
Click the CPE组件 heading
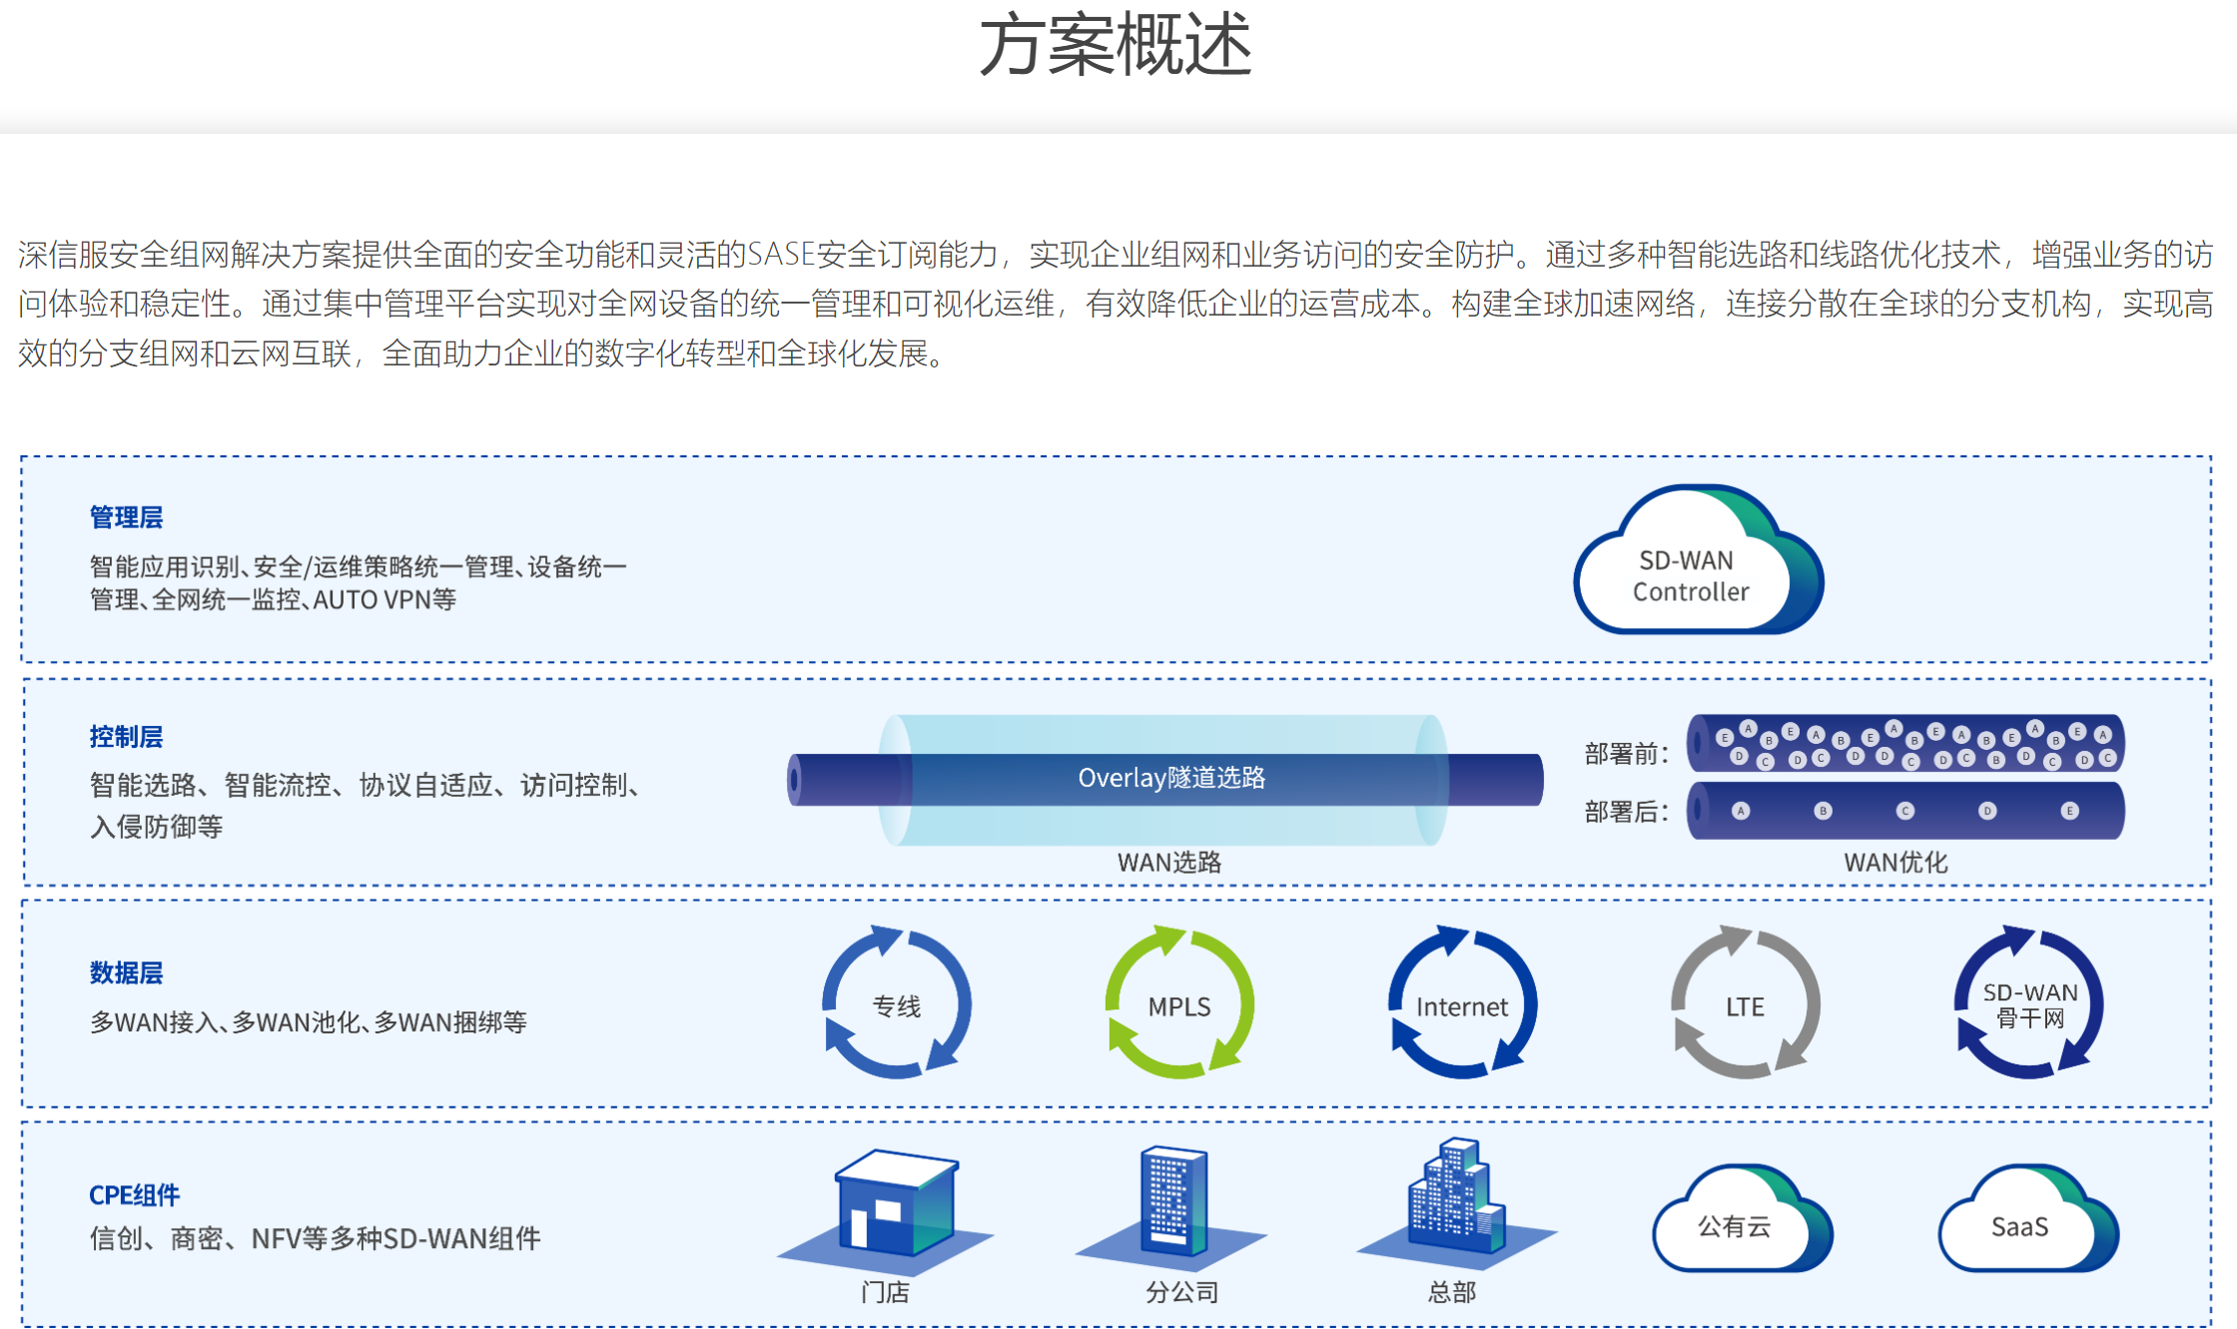(135, 1195)
